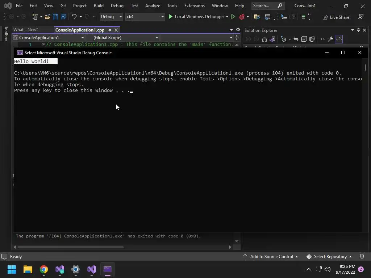Viewport: 371px width, 278px height.
Task: Maximize the Debug Console window
Action: (343, 52)
